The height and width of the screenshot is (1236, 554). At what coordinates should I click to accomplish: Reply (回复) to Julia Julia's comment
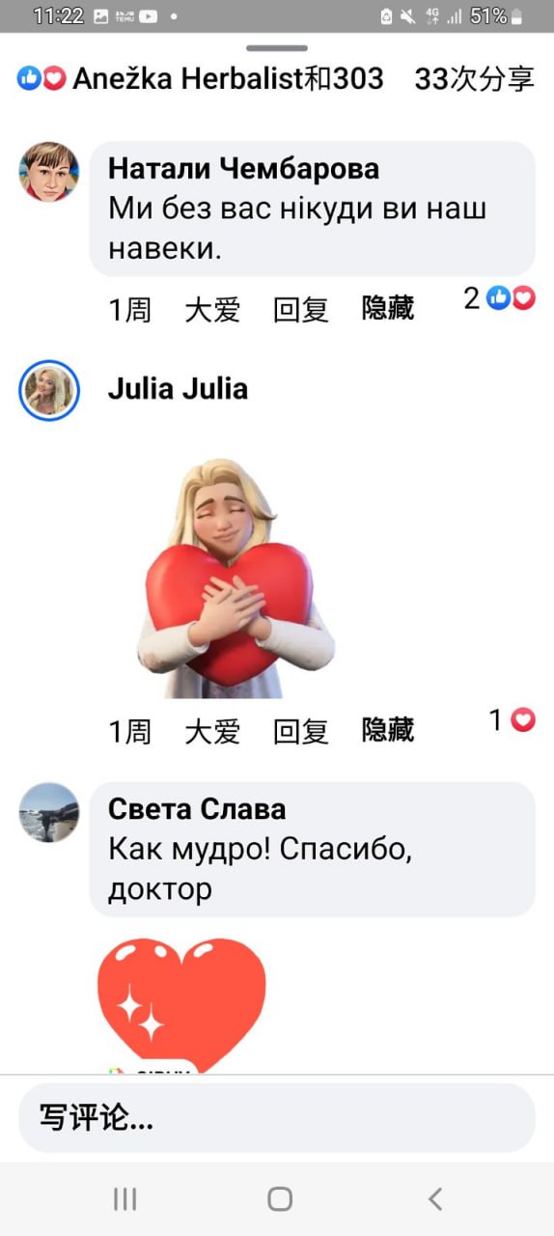[x=301, y=731]
